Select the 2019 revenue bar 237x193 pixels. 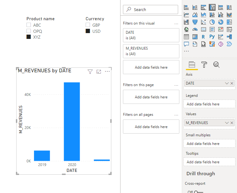(42, 156)
